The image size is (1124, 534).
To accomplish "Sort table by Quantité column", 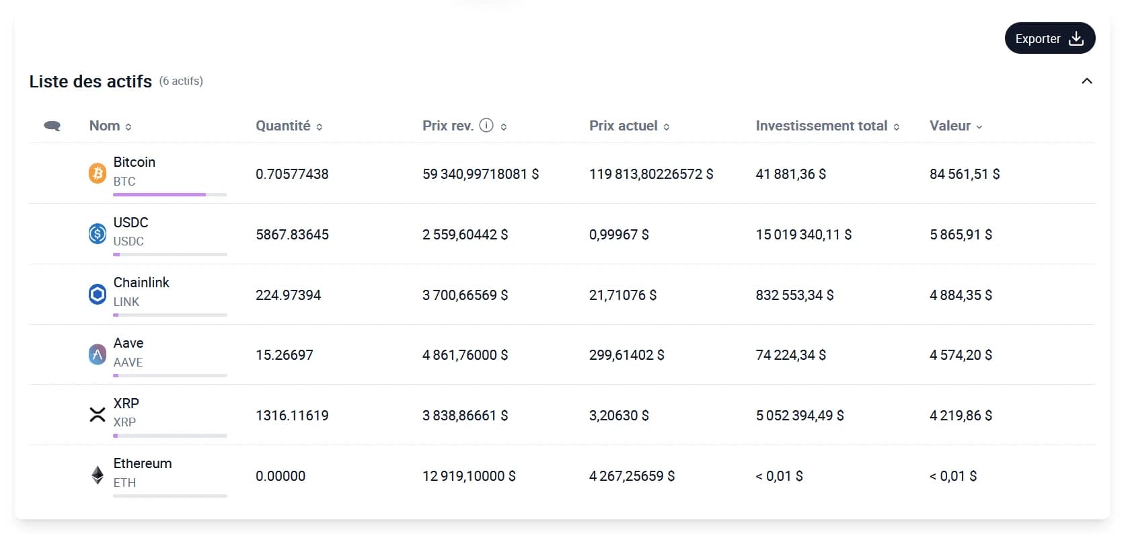I will click(289, 126).
